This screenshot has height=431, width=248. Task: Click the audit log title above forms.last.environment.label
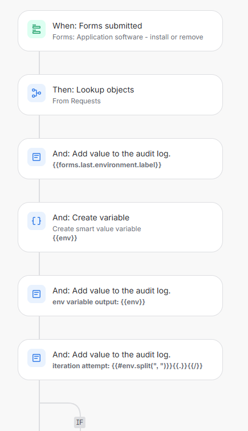[112, 154]
